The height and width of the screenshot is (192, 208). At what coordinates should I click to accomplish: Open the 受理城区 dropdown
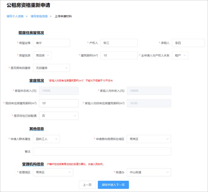[53, 172]
